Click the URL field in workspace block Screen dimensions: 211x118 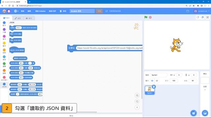109,48
